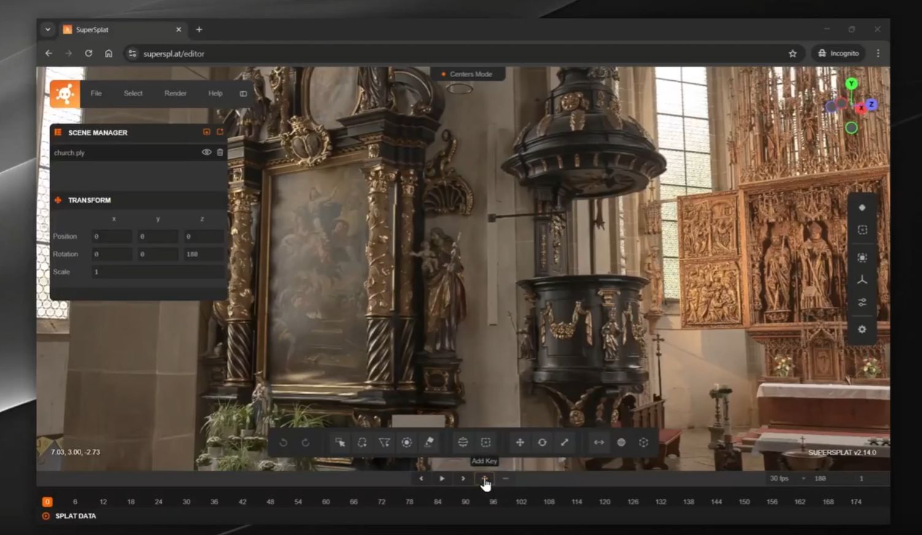This screenshot has width=922, height=535.
Task: Enable the rotate gizmo tool
Action: (543, 442)
